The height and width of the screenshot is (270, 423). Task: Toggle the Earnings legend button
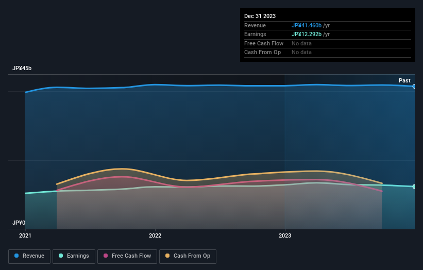pyautogui.click(x=74, y=256)
